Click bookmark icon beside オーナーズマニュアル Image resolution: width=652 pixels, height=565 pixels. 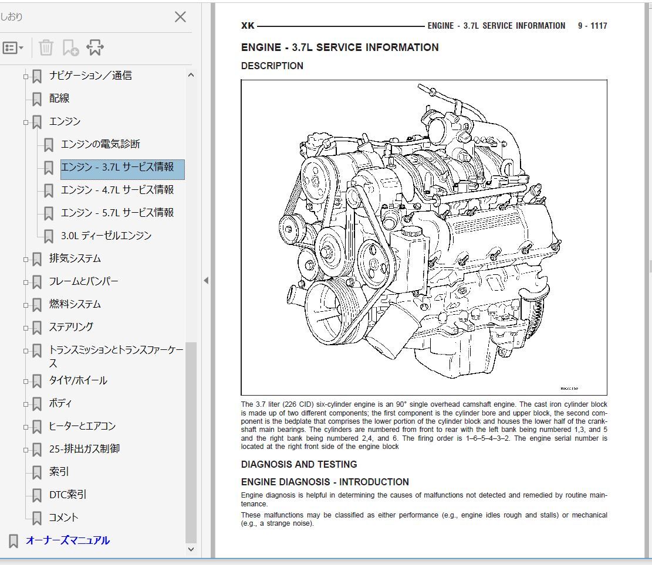point(13,541)
